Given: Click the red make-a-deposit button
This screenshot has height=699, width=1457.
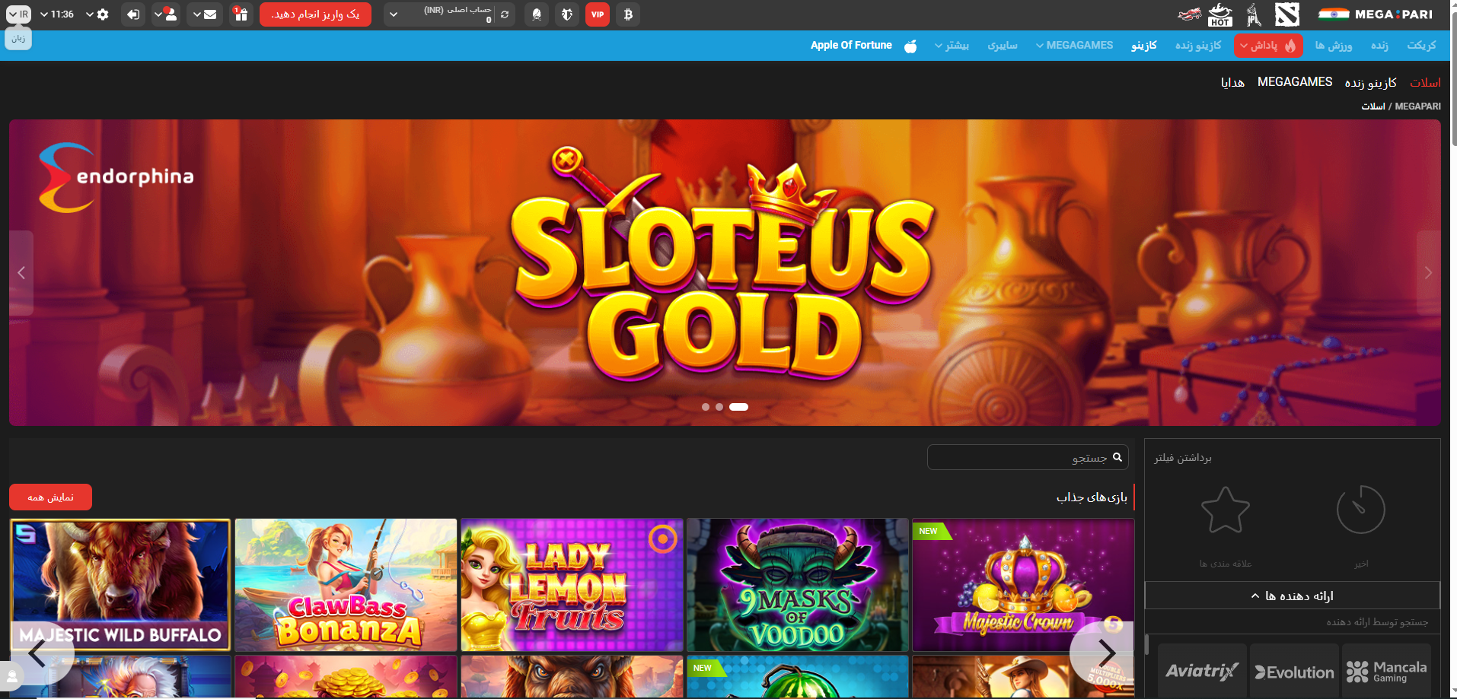Looking at the screenshot, I should pyautogui.click(x=315, y=14).
